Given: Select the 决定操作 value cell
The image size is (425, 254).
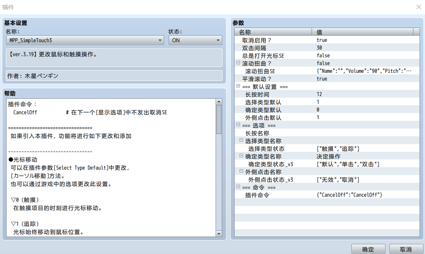Looking at the screenshot, I should pyautogui.click(x=329, y=156).
